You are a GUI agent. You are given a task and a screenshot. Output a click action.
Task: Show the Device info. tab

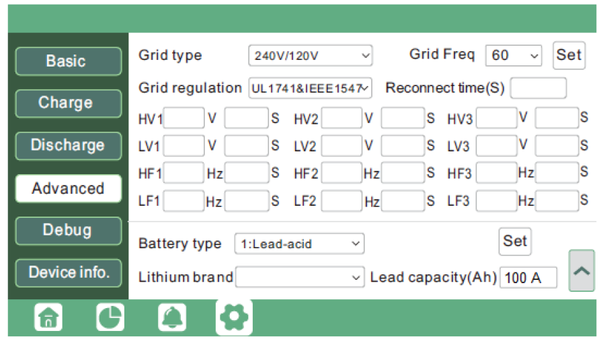point(68,273)
